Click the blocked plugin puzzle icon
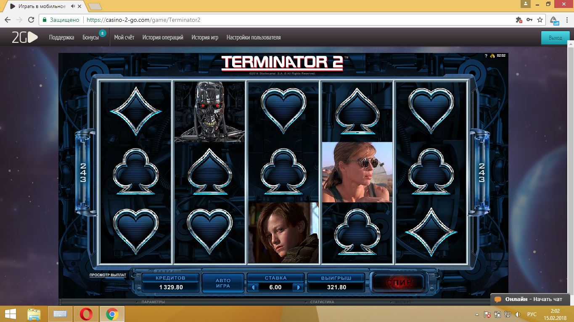Image resolution: width=574 pixels, height=322 pixels. point(519,20)
